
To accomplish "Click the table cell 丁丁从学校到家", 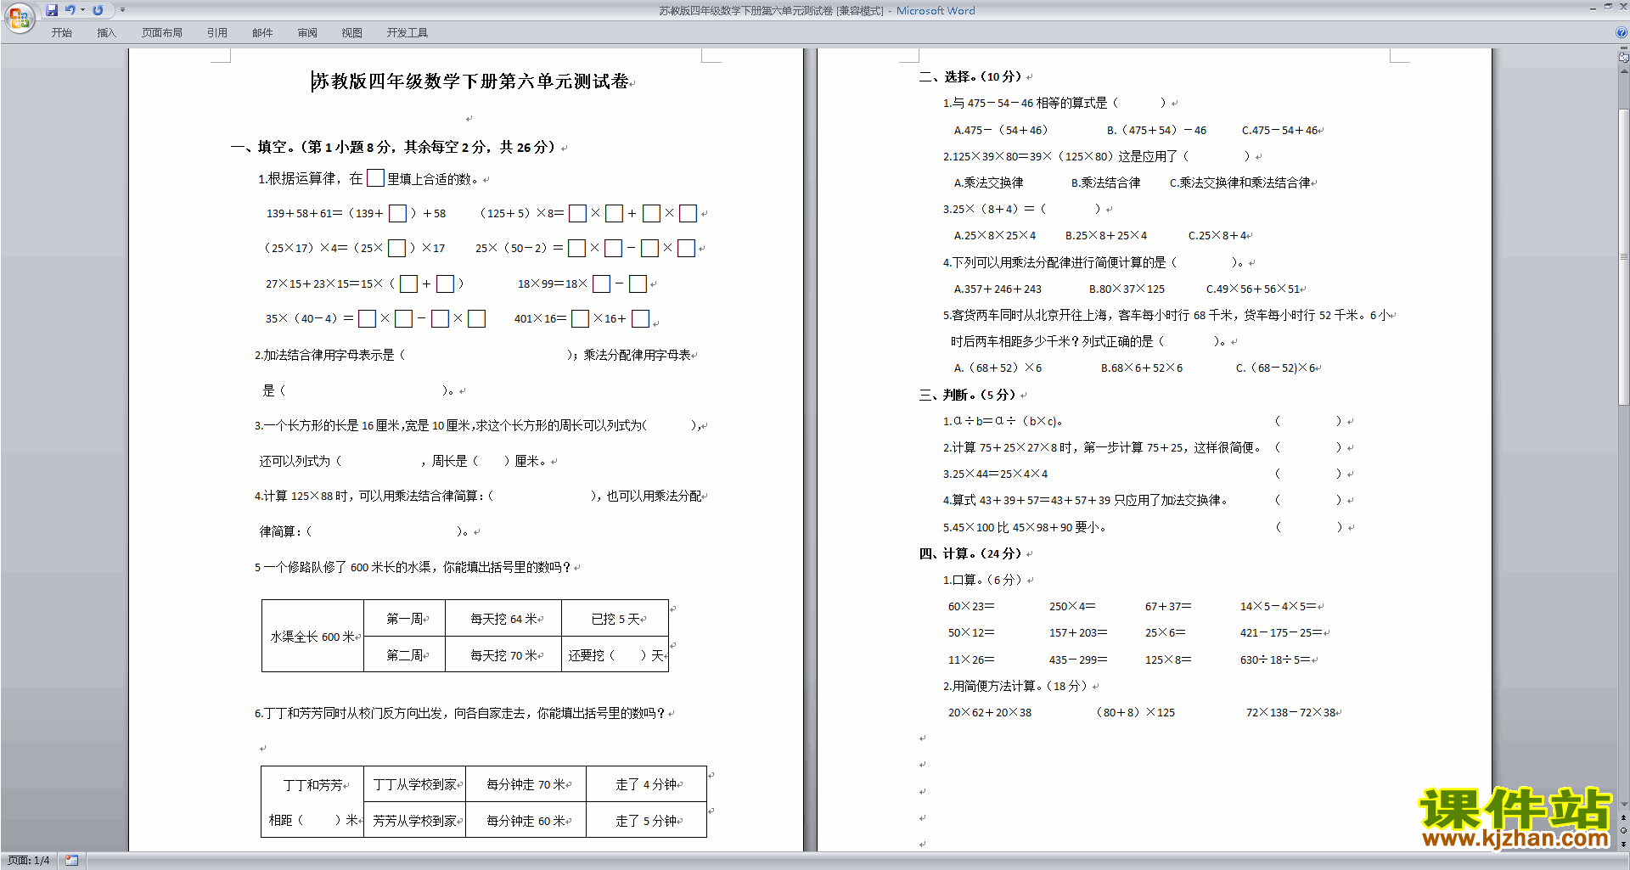I will [x=415, y=784].
